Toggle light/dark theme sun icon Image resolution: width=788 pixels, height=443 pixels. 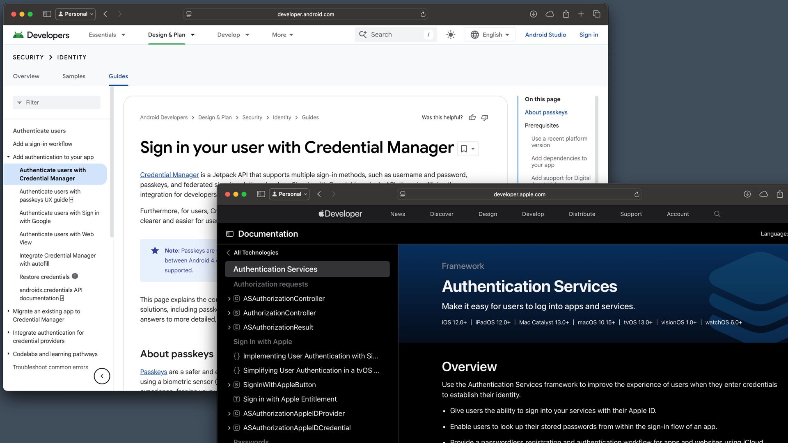tap(451, 35)
